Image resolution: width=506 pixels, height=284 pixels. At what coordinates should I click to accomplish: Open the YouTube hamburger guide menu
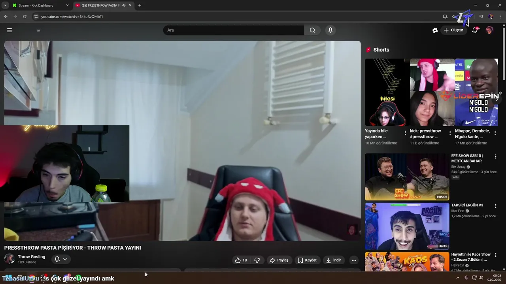9,30
